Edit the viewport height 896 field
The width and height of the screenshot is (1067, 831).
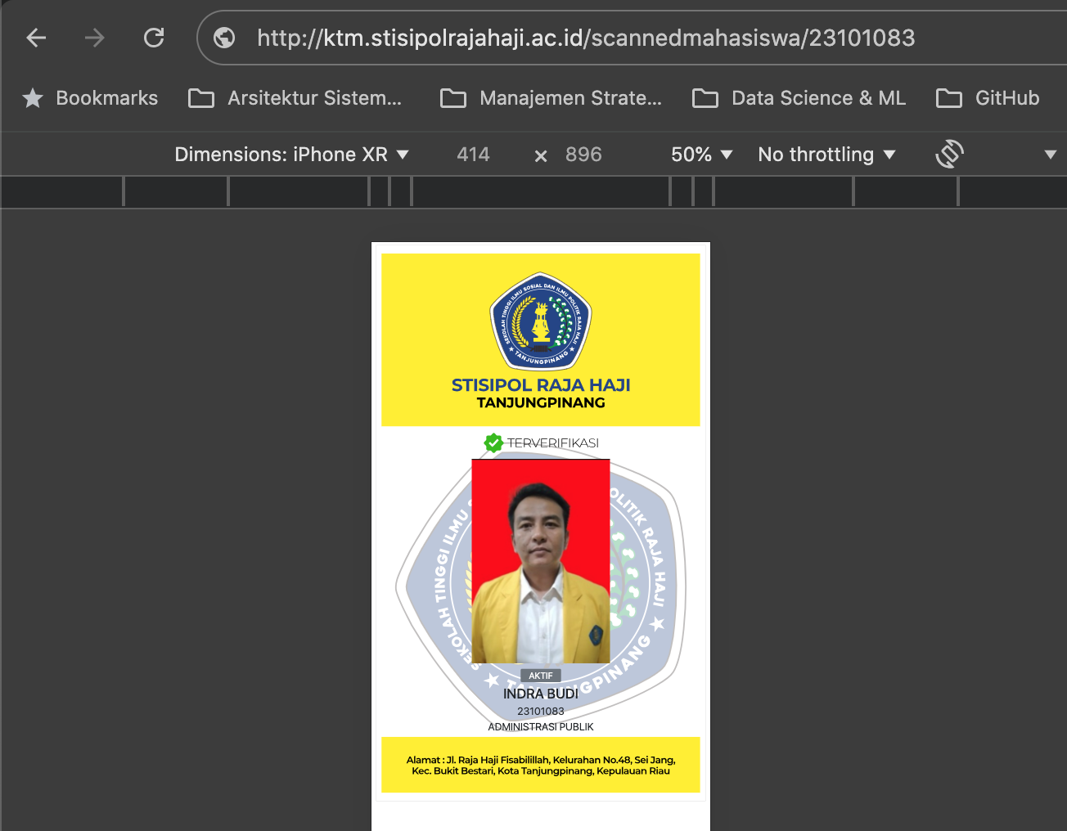(x=583, y=155)
